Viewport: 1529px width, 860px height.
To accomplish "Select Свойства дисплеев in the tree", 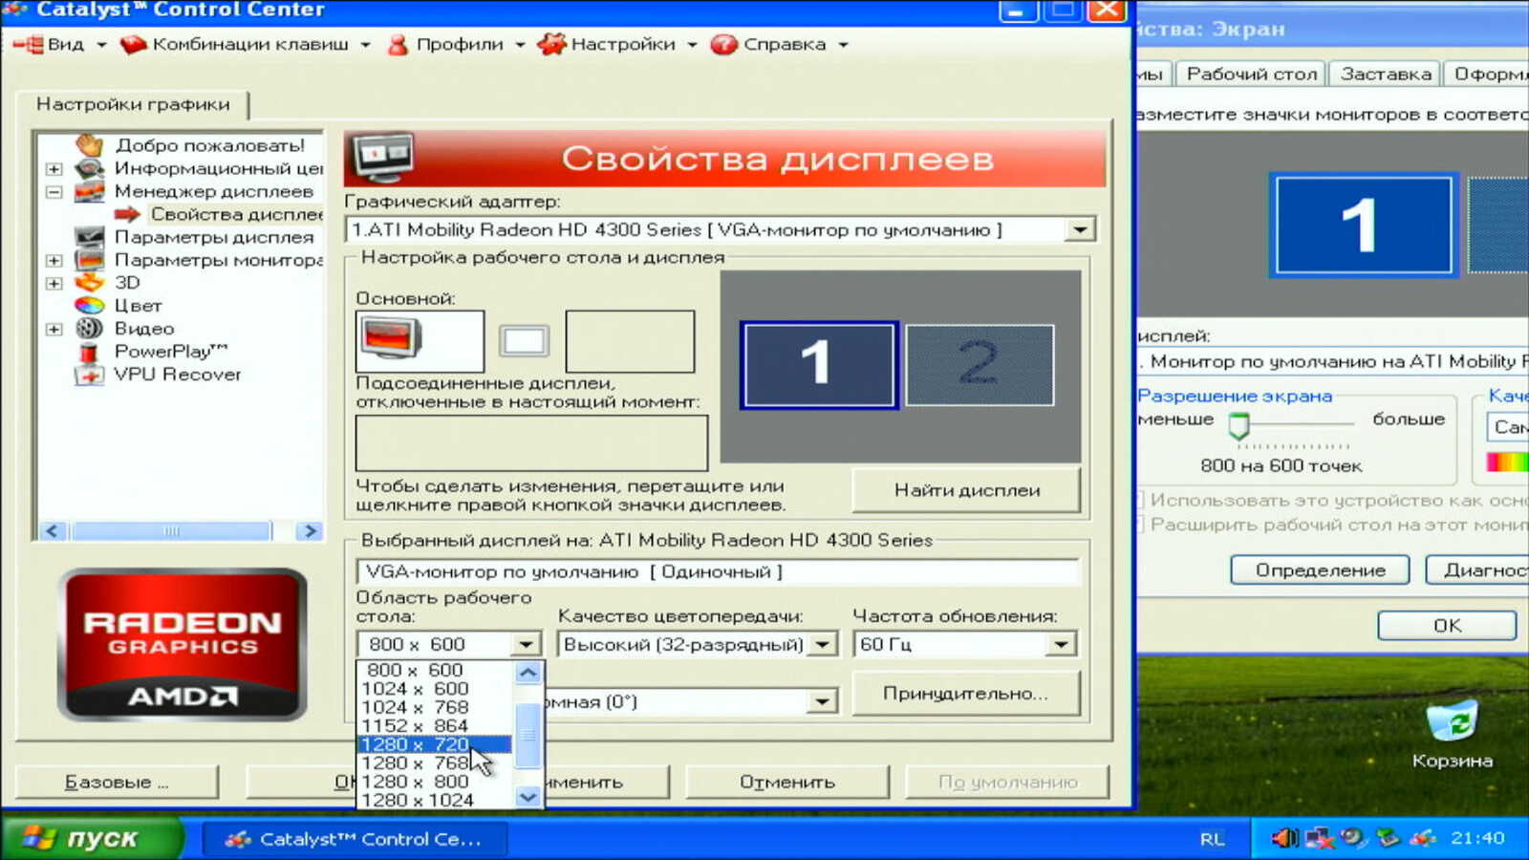I will tap(235, 214).
